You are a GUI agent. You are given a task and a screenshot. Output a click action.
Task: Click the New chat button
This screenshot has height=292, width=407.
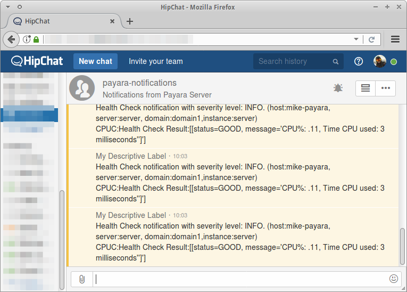click(x=95, y=61)
